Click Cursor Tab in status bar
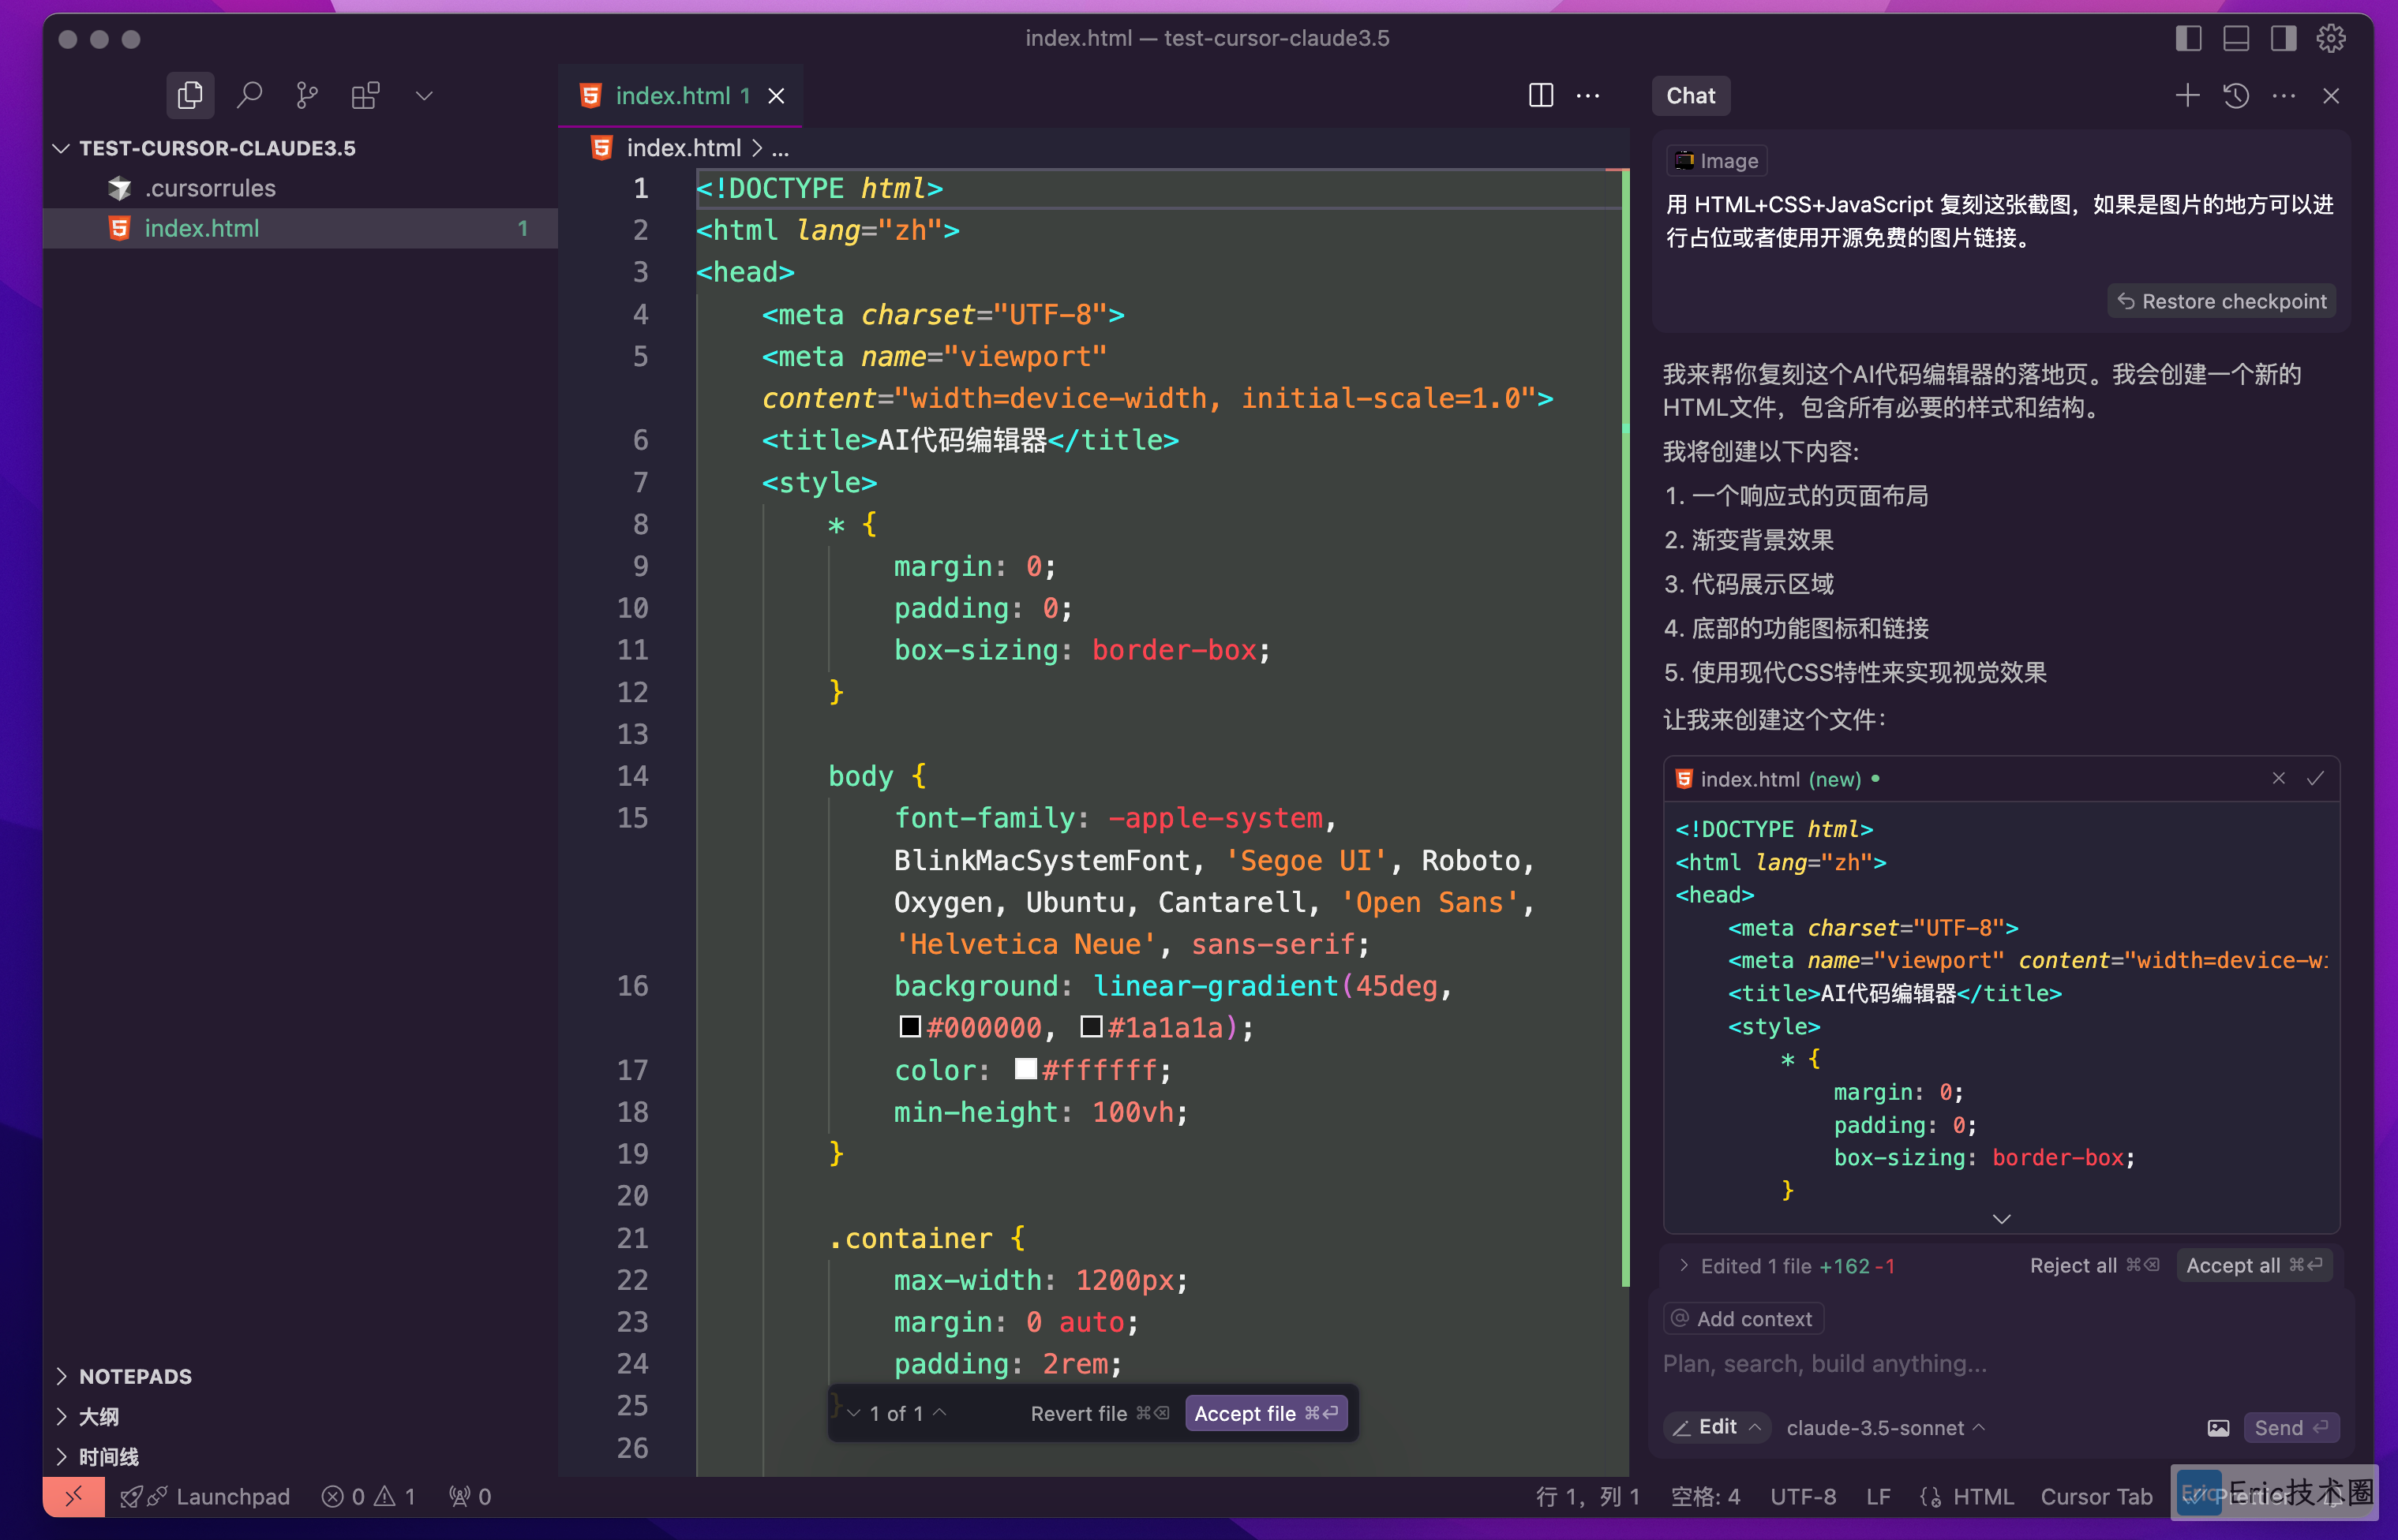 pyautogui.click(x=2096, y=1496)
